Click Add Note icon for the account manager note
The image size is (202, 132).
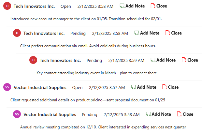122,6
